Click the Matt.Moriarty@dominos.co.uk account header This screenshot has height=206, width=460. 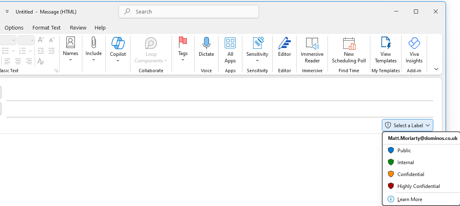click(x=423, y=138)
